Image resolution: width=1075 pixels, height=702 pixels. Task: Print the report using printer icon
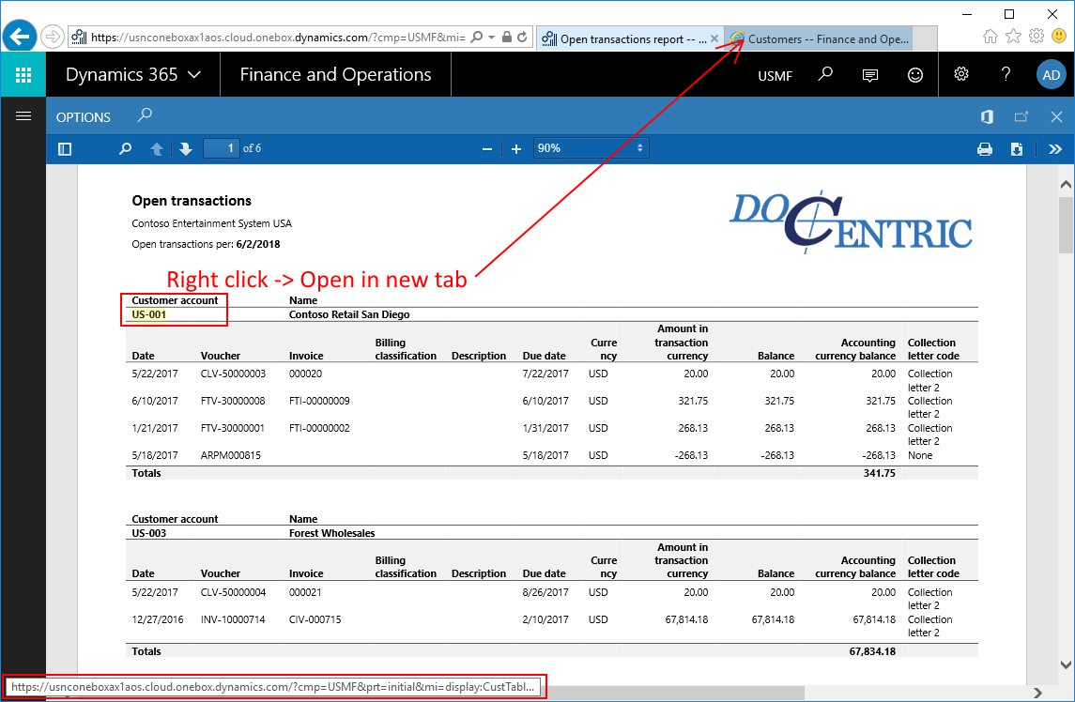(985, 149)
